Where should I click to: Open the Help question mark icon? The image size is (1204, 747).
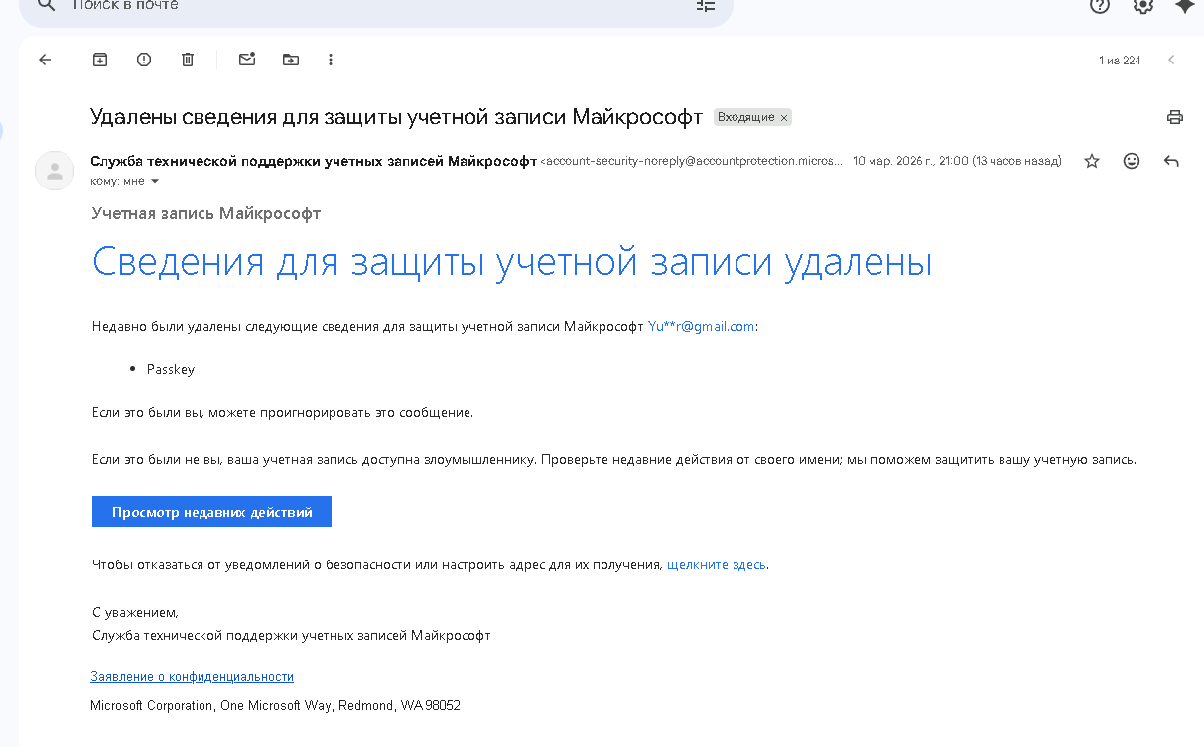pyautogui.click(x=1099, y=5)
